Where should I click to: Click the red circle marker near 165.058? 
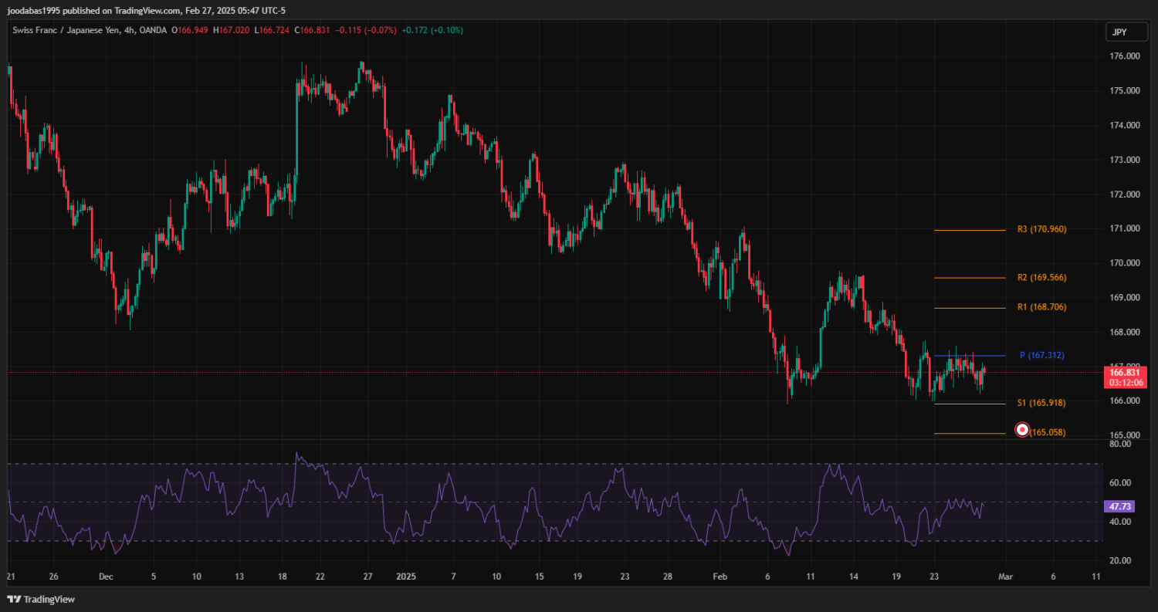pyautogui.click(x=1022, y=429)
